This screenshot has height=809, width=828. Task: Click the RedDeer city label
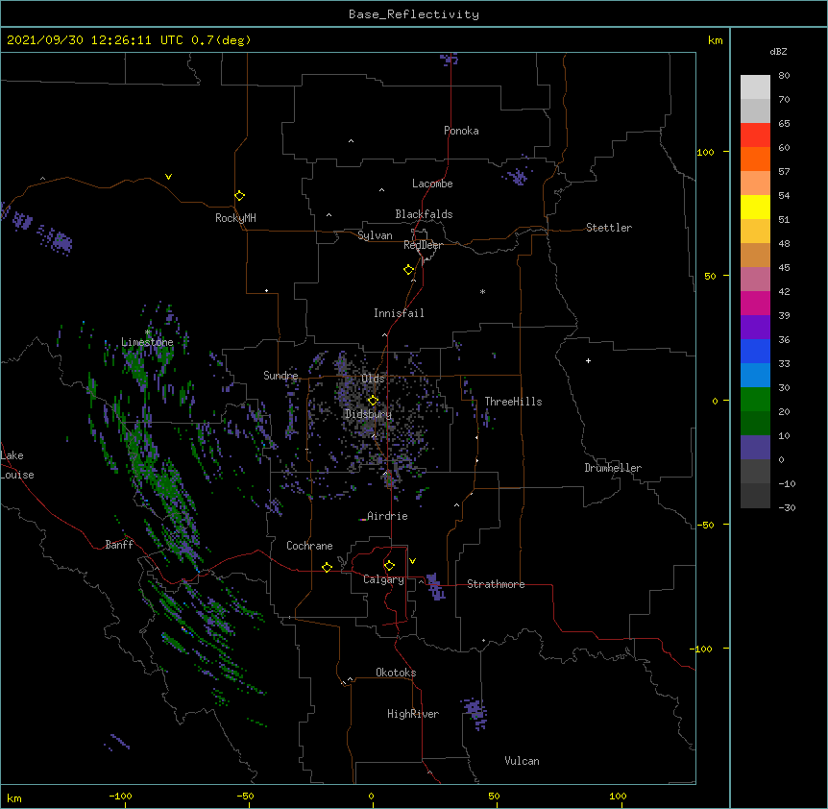[x=423, y=245]
